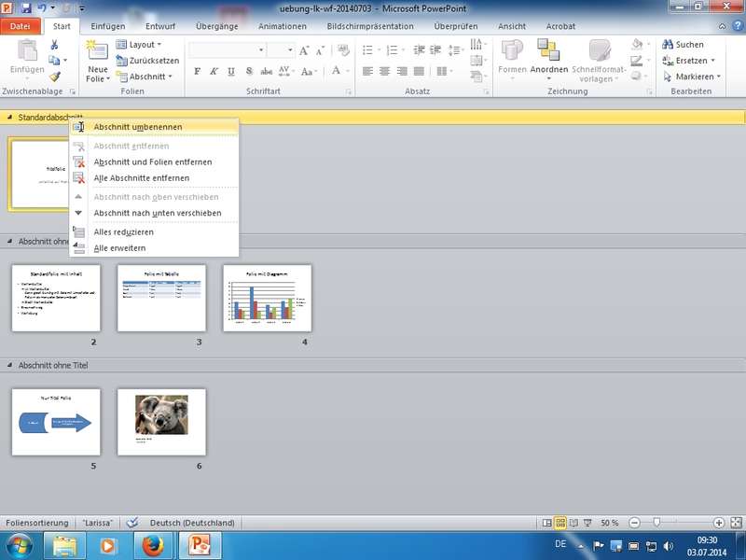Click the Save icon in the quick access toolbar
This screenshot has height=560, width=746.
coord(25,8)
